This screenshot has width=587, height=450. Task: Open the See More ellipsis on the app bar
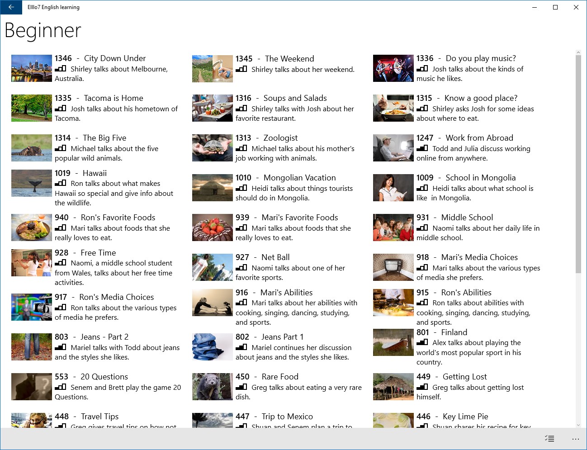click(575, 438)
